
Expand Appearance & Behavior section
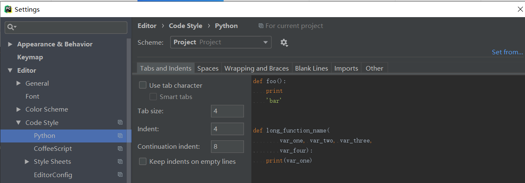pos(10,44)
